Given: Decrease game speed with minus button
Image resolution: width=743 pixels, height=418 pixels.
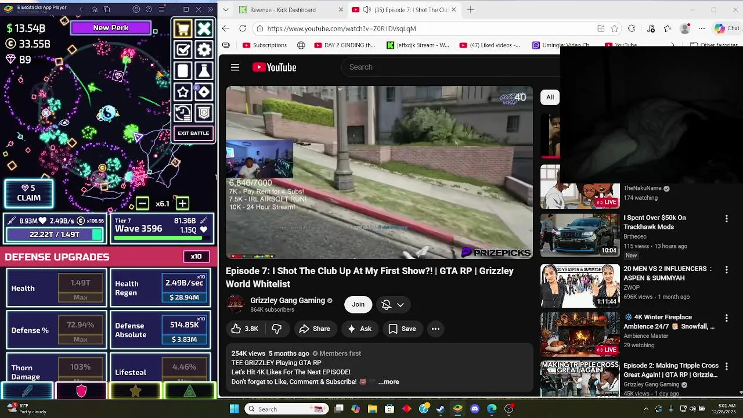Looking at the screenshot, I should (142, 203).
